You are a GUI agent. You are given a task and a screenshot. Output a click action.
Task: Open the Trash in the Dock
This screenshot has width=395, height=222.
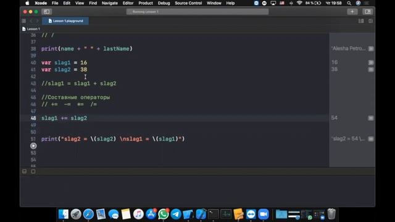point(331,214)
